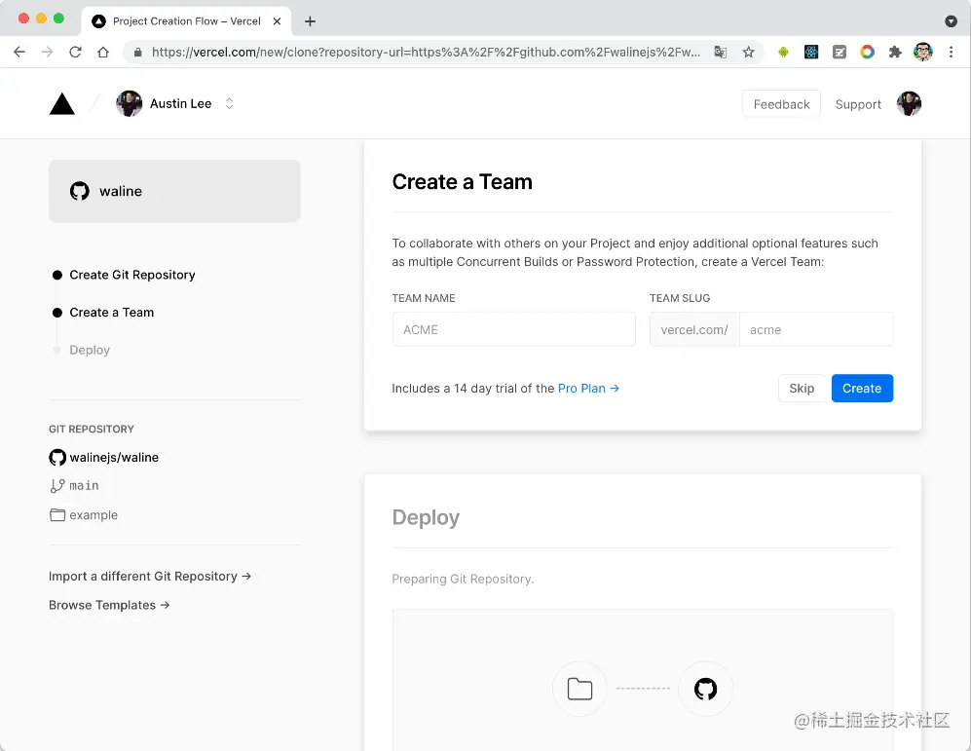The height and width of the screenshot is (751, 971).
Task: Close the Project Creation Flow tab
Action: pyautogui.click(x=277, y=21)
